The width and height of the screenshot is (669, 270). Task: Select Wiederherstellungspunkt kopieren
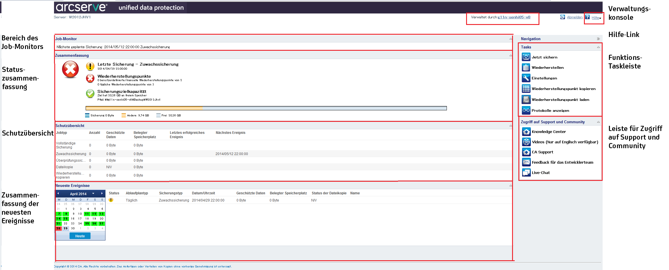coord(526,89)
